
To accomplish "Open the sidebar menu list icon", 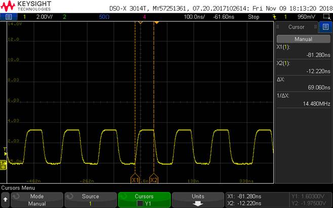I will [x=325, y=27].
